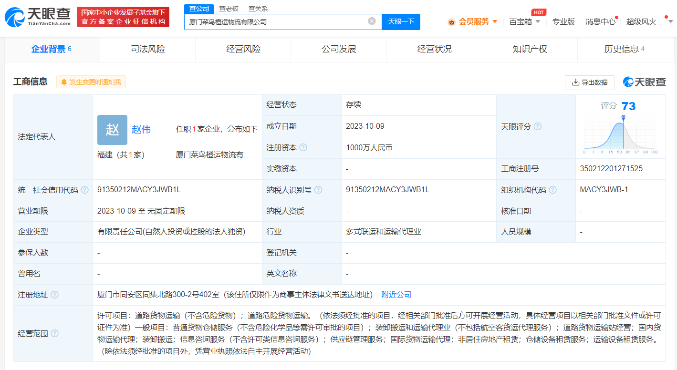Open help icon next to 统一社会信用代码
The image size is (677, 370).
pyautogui.click(x=84, y=190)
